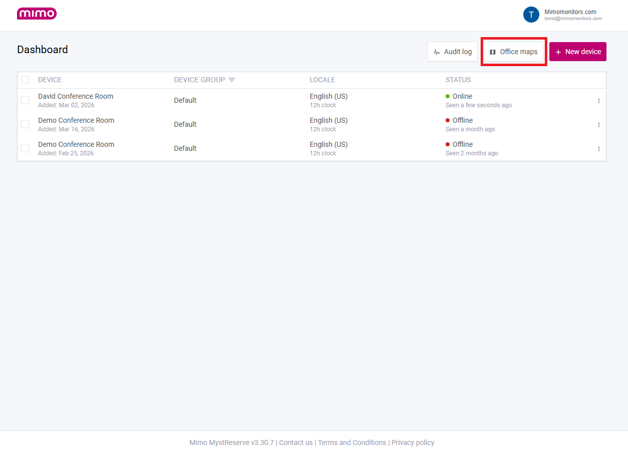The width and height of the screenshot is (628, 451).
Task: Click the tomd@mimomonitors.com email text
Action: coord(573,19)
